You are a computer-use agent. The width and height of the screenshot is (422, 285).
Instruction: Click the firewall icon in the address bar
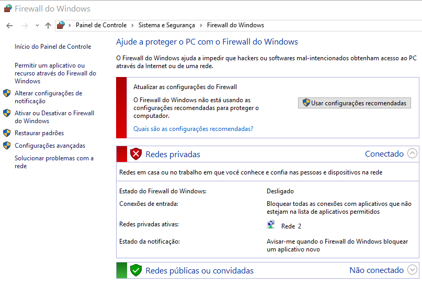[61, 25]
